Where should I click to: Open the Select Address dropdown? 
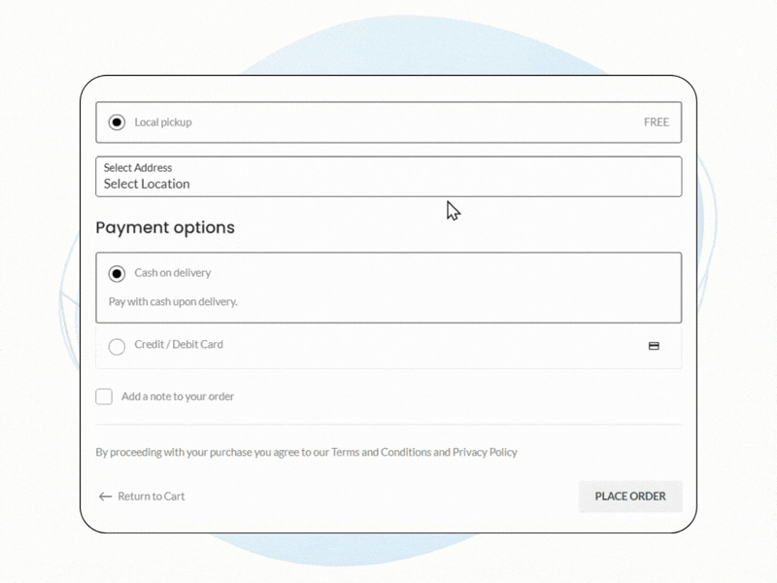(x=388, y=176)
